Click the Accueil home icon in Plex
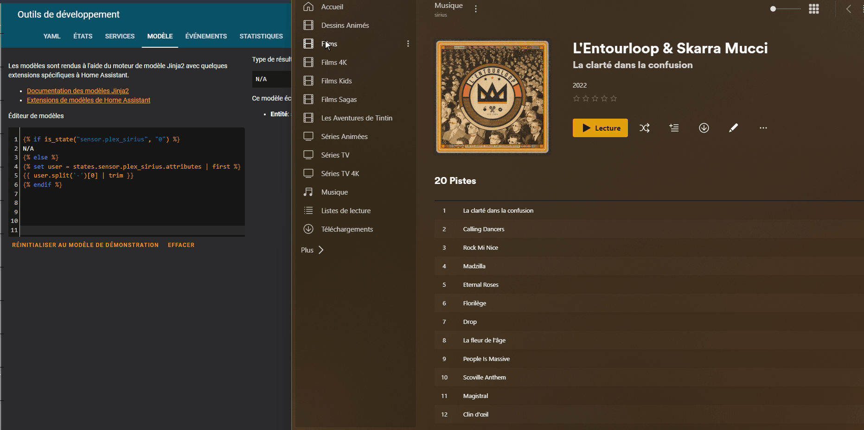864x430 pixels. (308, 6)
